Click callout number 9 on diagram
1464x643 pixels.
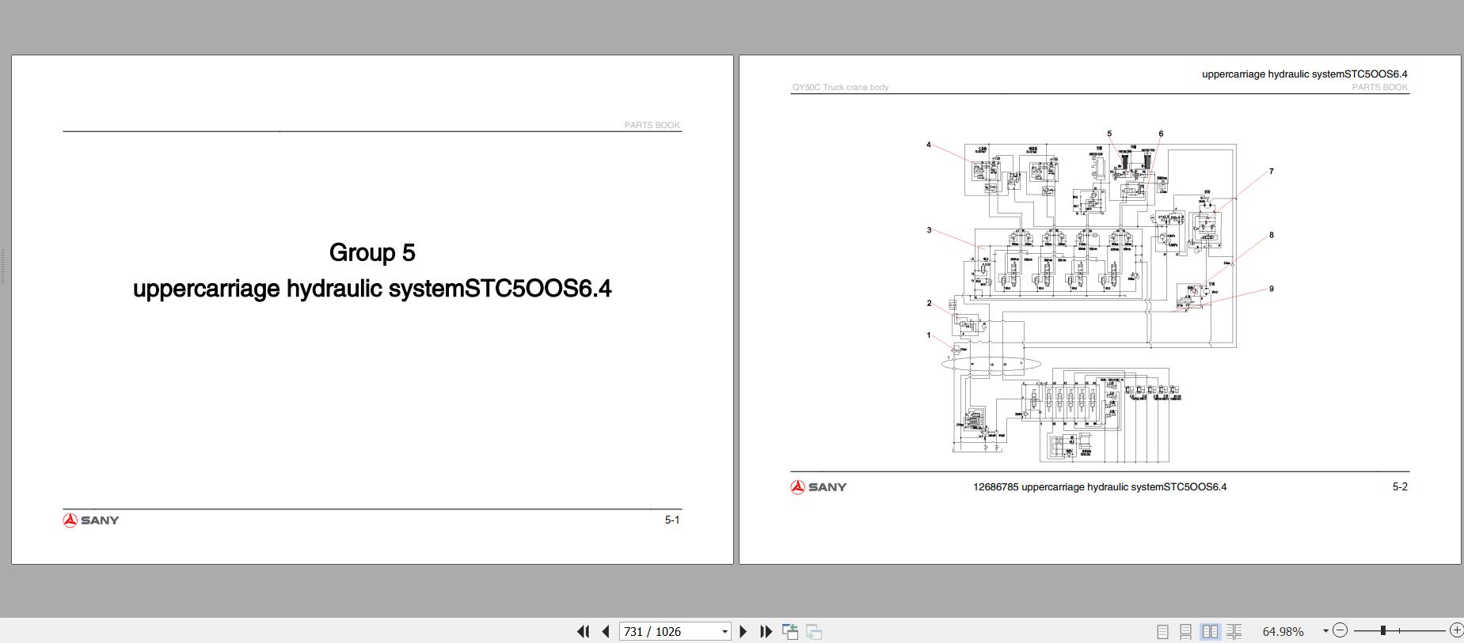coord(1272,289)
